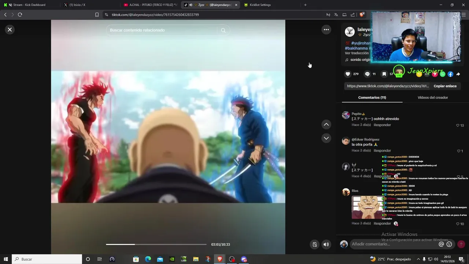Click Copiar enlace button
The image size is (469, 264).
[x=445, y=86]
